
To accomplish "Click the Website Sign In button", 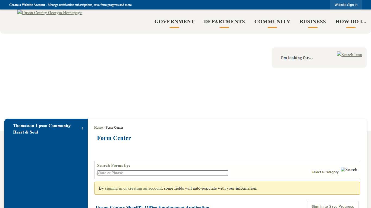I will click(346, 5).
